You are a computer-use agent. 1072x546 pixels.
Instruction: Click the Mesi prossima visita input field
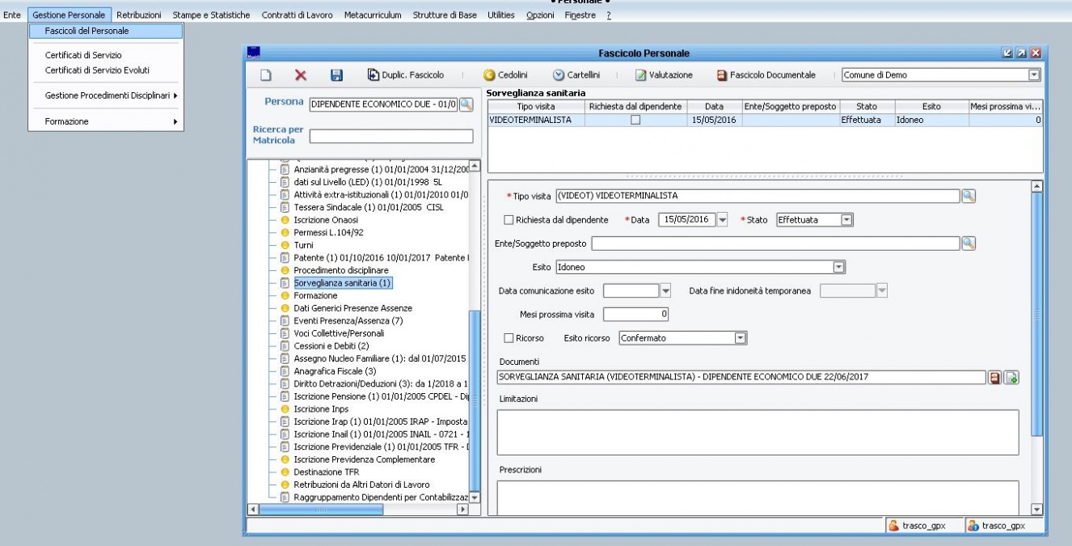pyautogui.click(x=636, y=314)
